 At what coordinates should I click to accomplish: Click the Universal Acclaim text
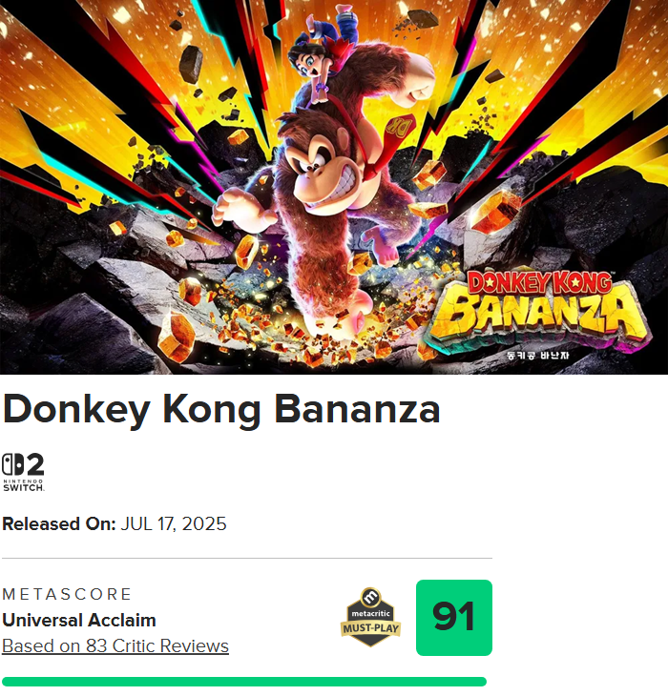tap(79, 620)
